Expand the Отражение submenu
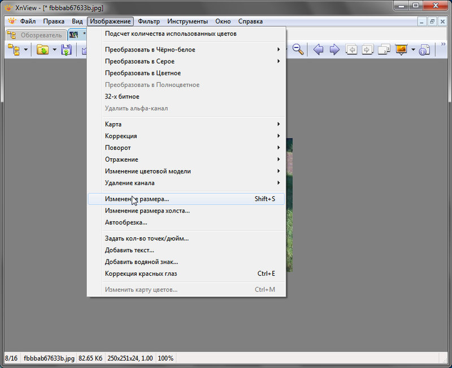Image resolution: width=452 pixels, height=368 pixels. (x=186, y=159)
